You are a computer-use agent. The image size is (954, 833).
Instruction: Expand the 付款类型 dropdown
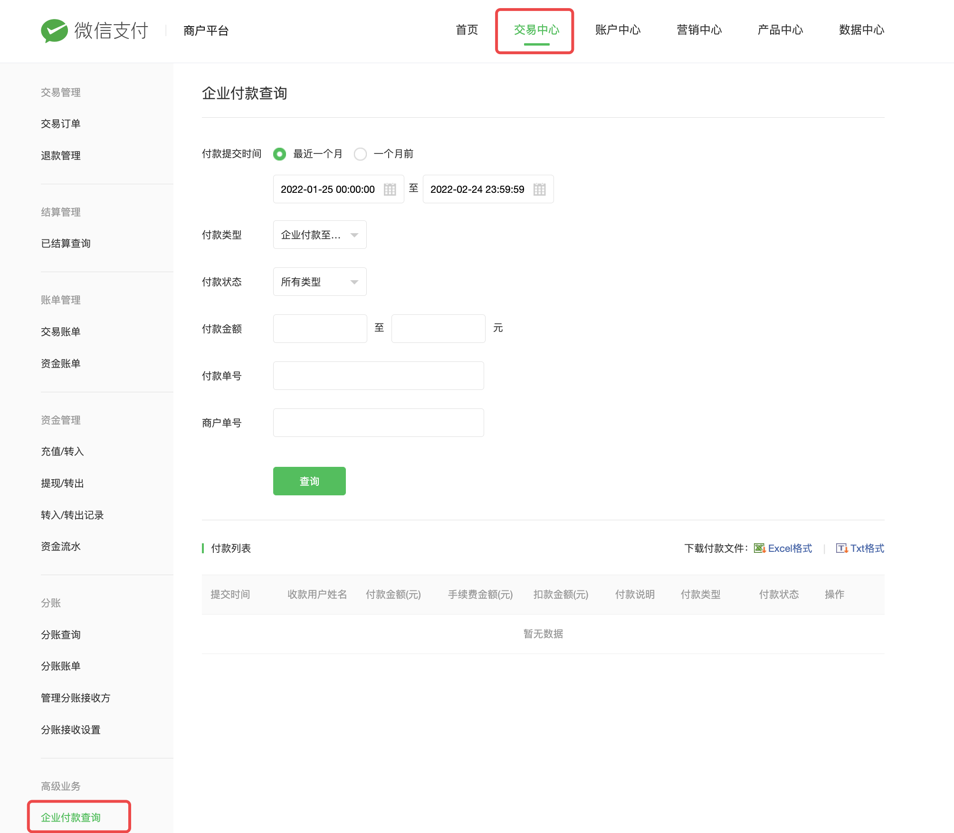tap(319, 235)
